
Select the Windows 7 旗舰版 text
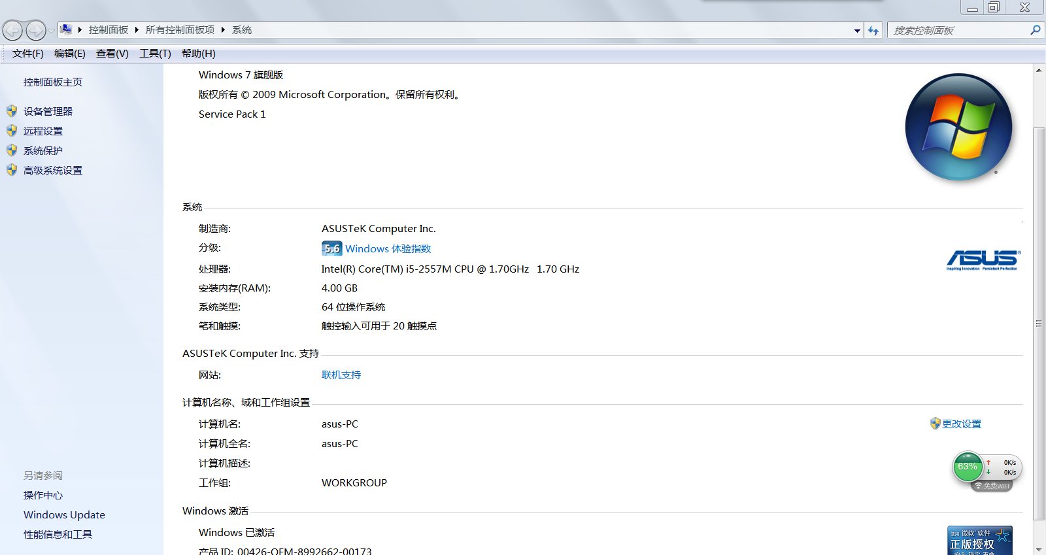click(x=241, y=75)
